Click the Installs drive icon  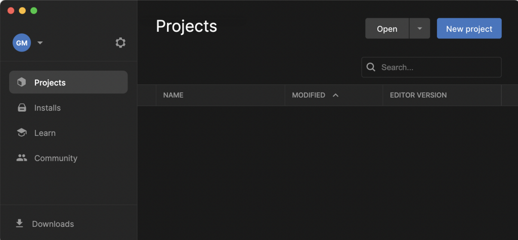[x=21, y=108]
